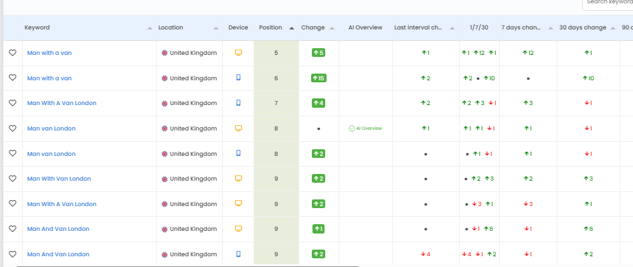Click the Keyword column header label

[x=37, y=27]
